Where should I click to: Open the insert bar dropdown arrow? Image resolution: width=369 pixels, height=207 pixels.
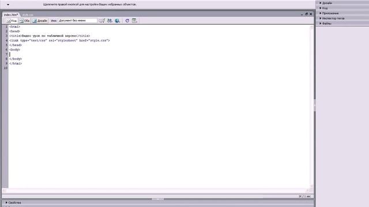pyautogui.click(x=8, y=5)
